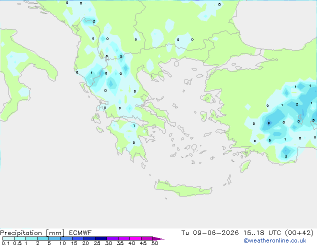This screenshot has height=245, width=317.
Task: Select the 20–25 mm dark blue legend swatch
Action: coord(89,238)
